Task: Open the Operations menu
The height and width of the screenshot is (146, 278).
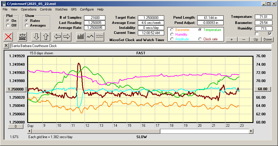Action: [29, 9]
